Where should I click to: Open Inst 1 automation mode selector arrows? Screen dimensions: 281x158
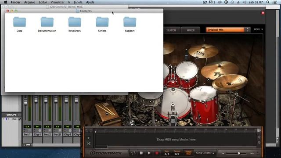point(25,130)
